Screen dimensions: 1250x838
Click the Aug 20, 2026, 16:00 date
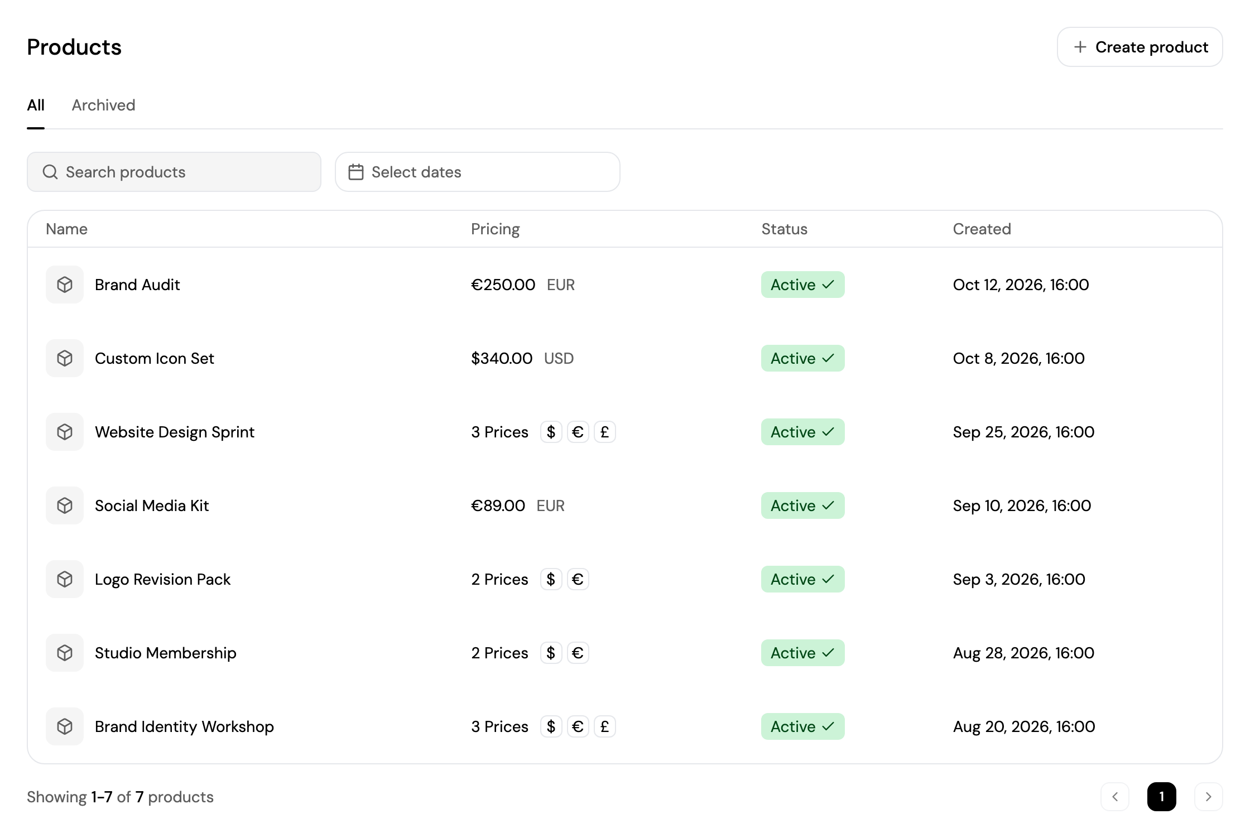[x=1024, y=726]
